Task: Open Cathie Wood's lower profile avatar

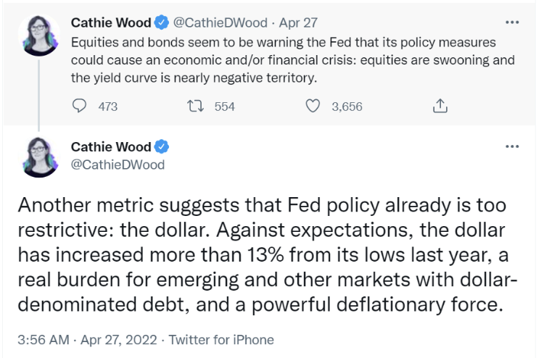Action: click(39, 157)
